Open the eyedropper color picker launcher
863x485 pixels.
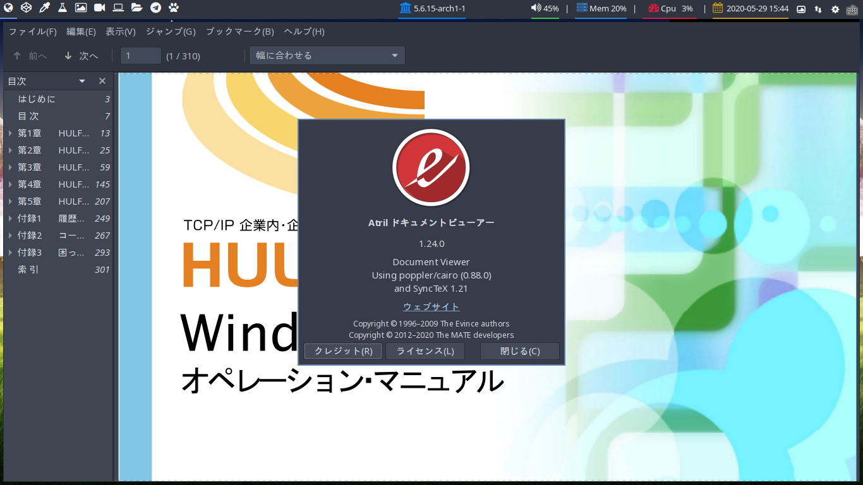[44, 8]
